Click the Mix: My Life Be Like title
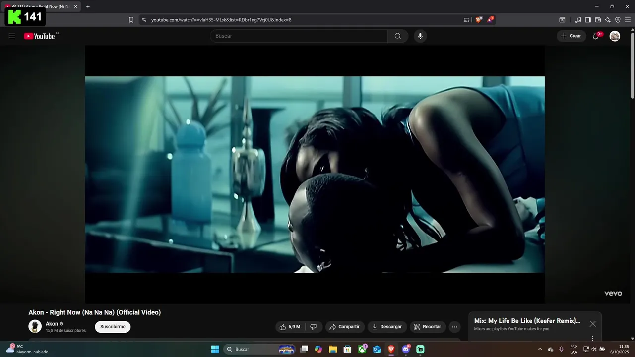The width and height of the screenshot is (635, 357). pyautogui.click(x=527, y=321)
